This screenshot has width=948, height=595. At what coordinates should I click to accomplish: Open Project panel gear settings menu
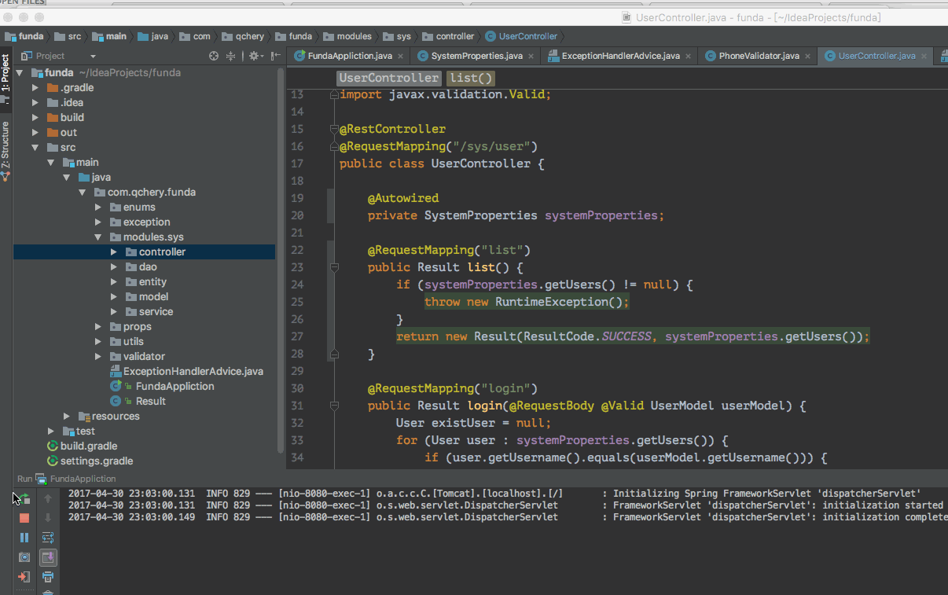[x=255, y=56]
